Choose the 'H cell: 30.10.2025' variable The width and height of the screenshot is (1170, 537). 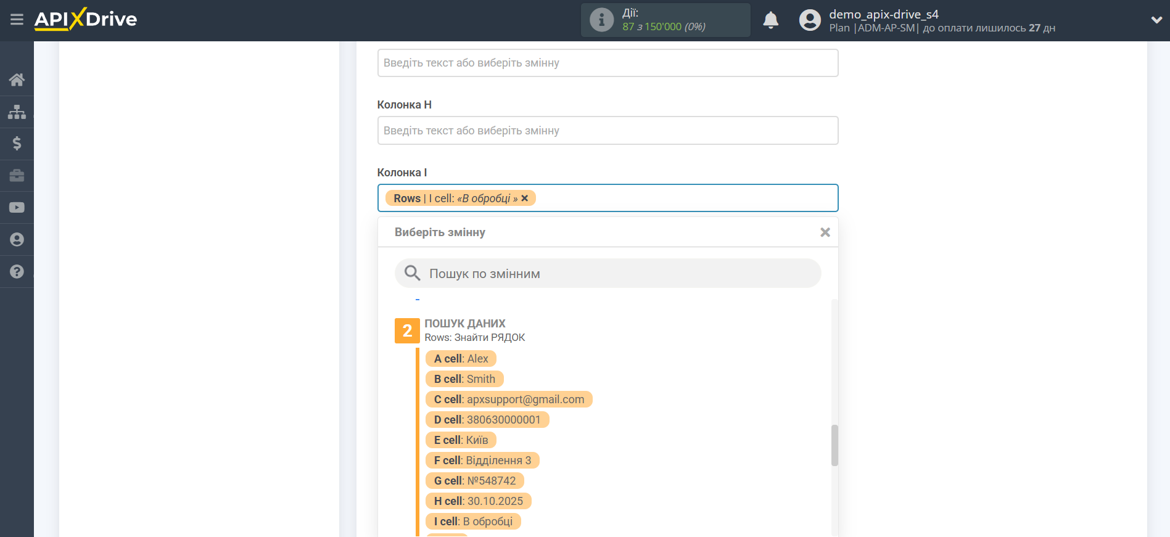478,501
